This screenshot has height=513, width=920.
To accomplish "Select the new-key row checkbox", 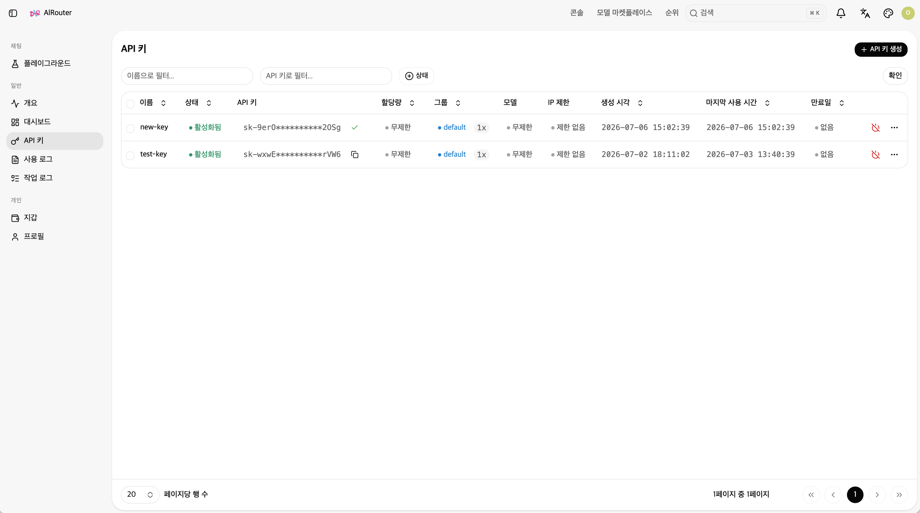I will point(130,128).
